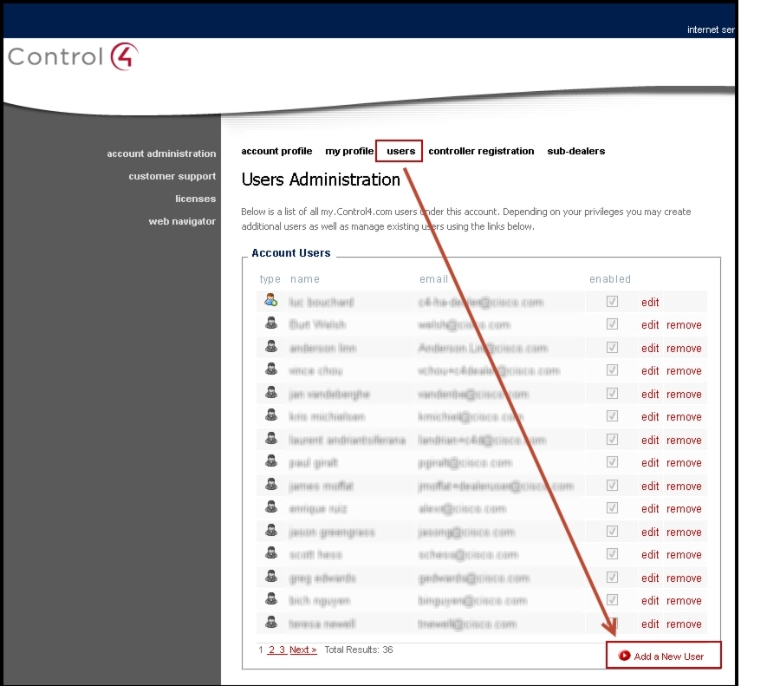Select the user icon for enrique ruiz
Viewport: 780px width, 699px height.
click(271, 506)
